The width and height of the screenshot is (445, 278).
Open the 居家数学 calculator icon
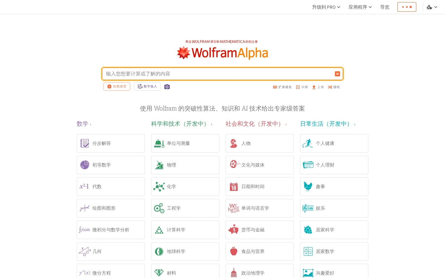tap(308, 251)
